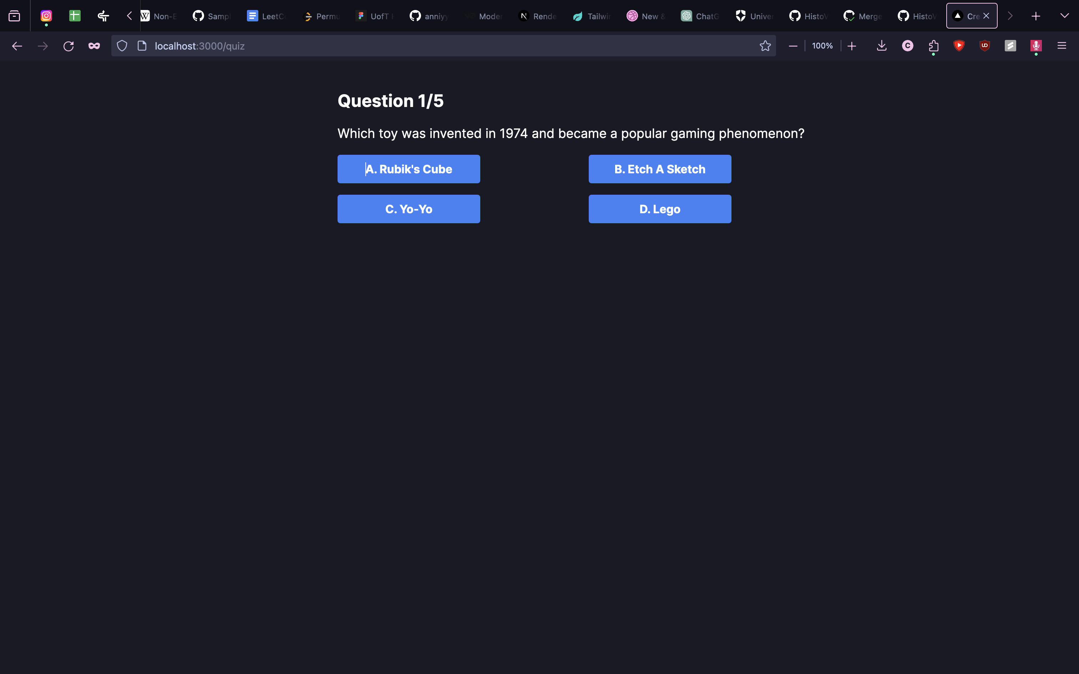Image resolution: width=1079 pixels, height=674 pixels.
Task: Zoom in with plus button
Action: [x=852, y=46]
